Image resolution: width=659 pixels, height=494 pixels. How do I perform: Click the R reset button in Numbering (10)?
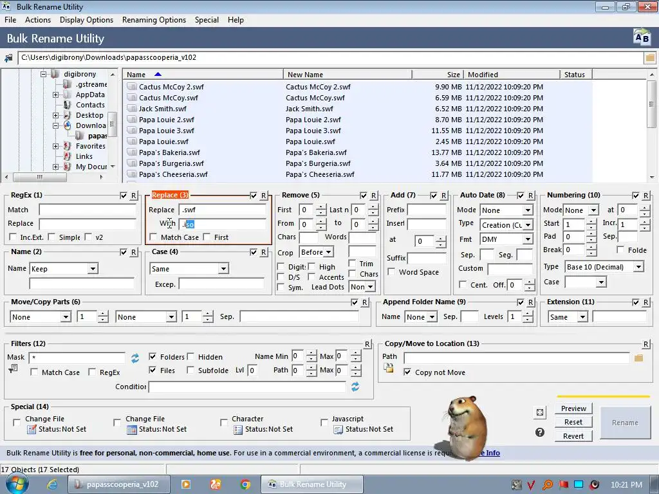click(646, 196)
